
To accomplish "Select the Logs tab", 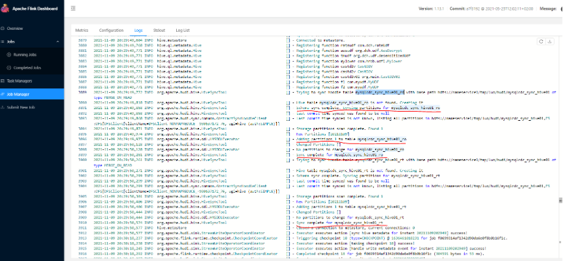I will (138, 31).
